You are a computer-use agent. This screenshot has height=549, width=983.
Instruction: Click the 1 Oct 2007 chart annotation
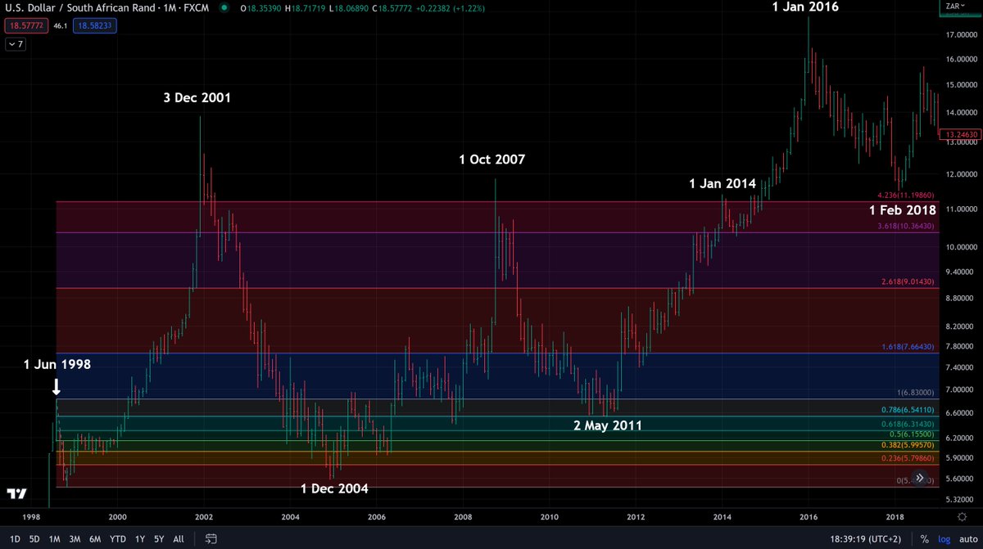491,159
